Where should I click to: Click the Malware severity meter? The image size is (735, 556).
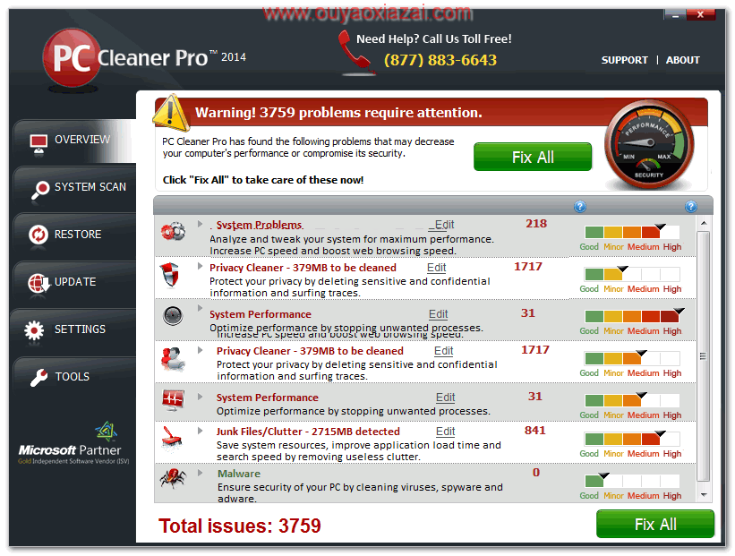pos(632,481)
